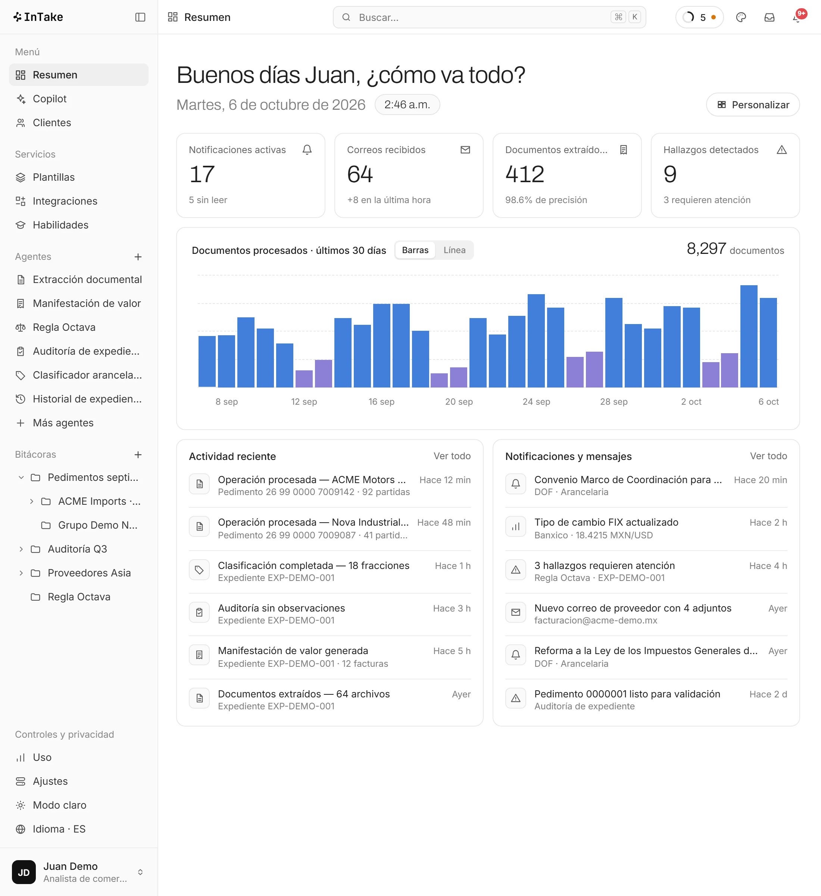Viewport: 821px width, 896px height.
Task: Open Uso under Controles y privacidad
Action: [79, 757]
